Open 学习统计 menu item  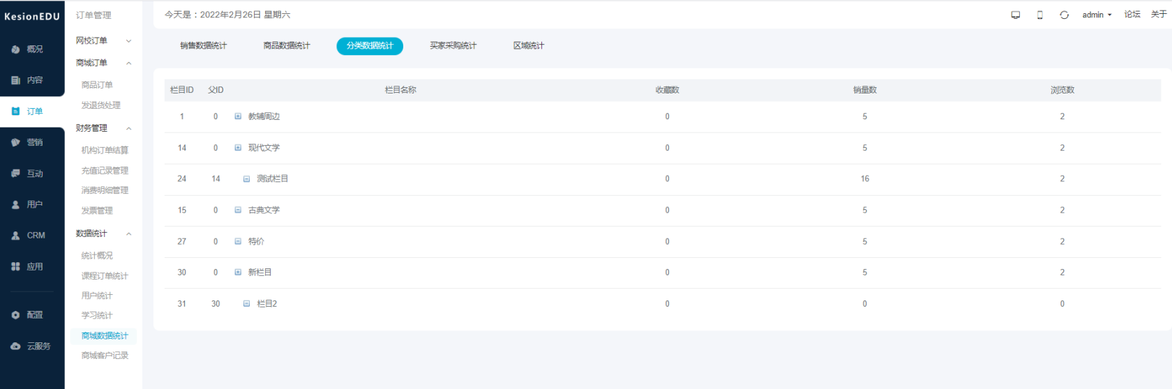pos(97,316)
